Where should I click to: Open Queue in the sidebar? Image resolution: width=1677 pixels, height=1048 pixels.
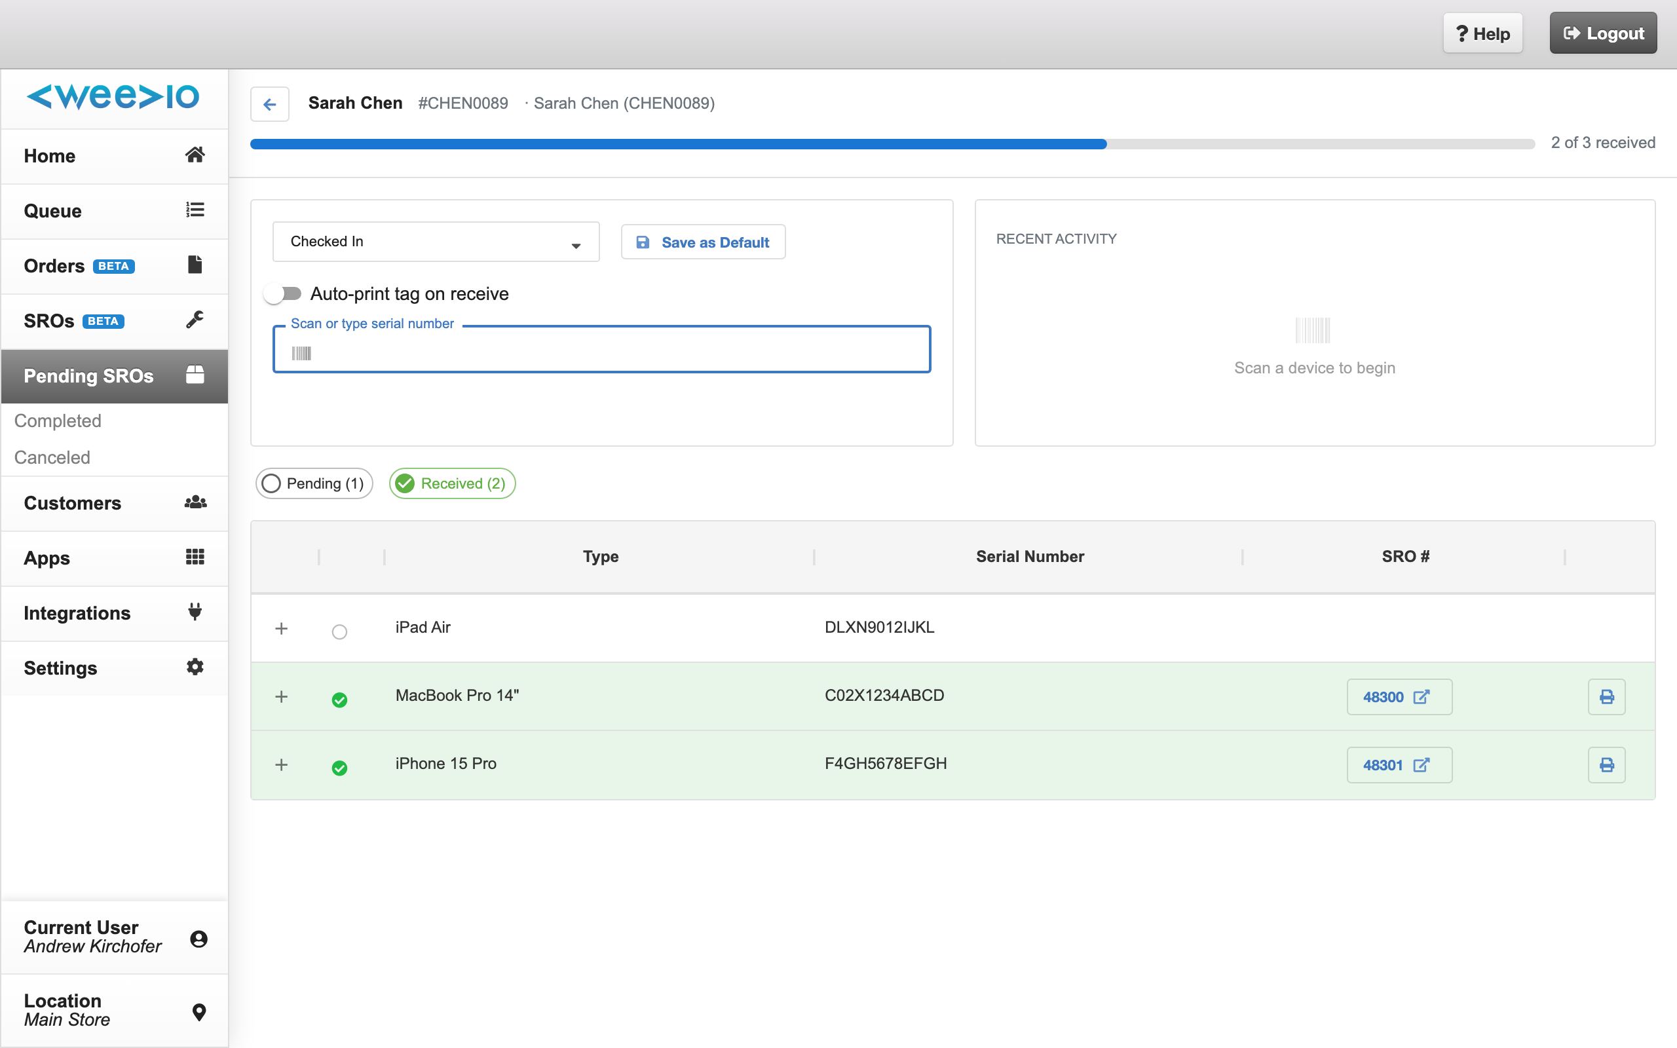click(x=115, y=211)
